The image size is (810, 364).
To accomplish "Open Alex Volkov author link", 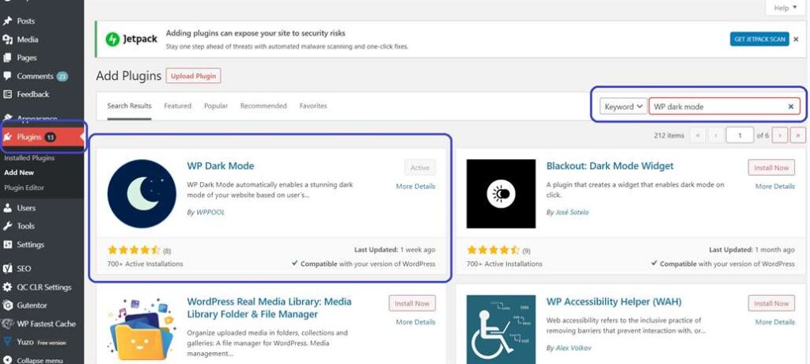I will pos(573,348).
